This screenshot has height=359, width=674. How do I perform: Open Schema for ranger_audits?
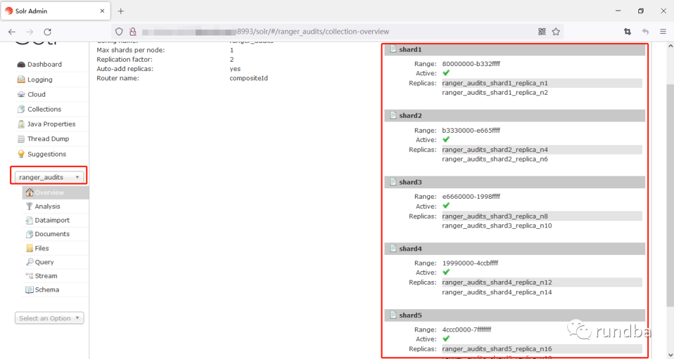point(47,290)
